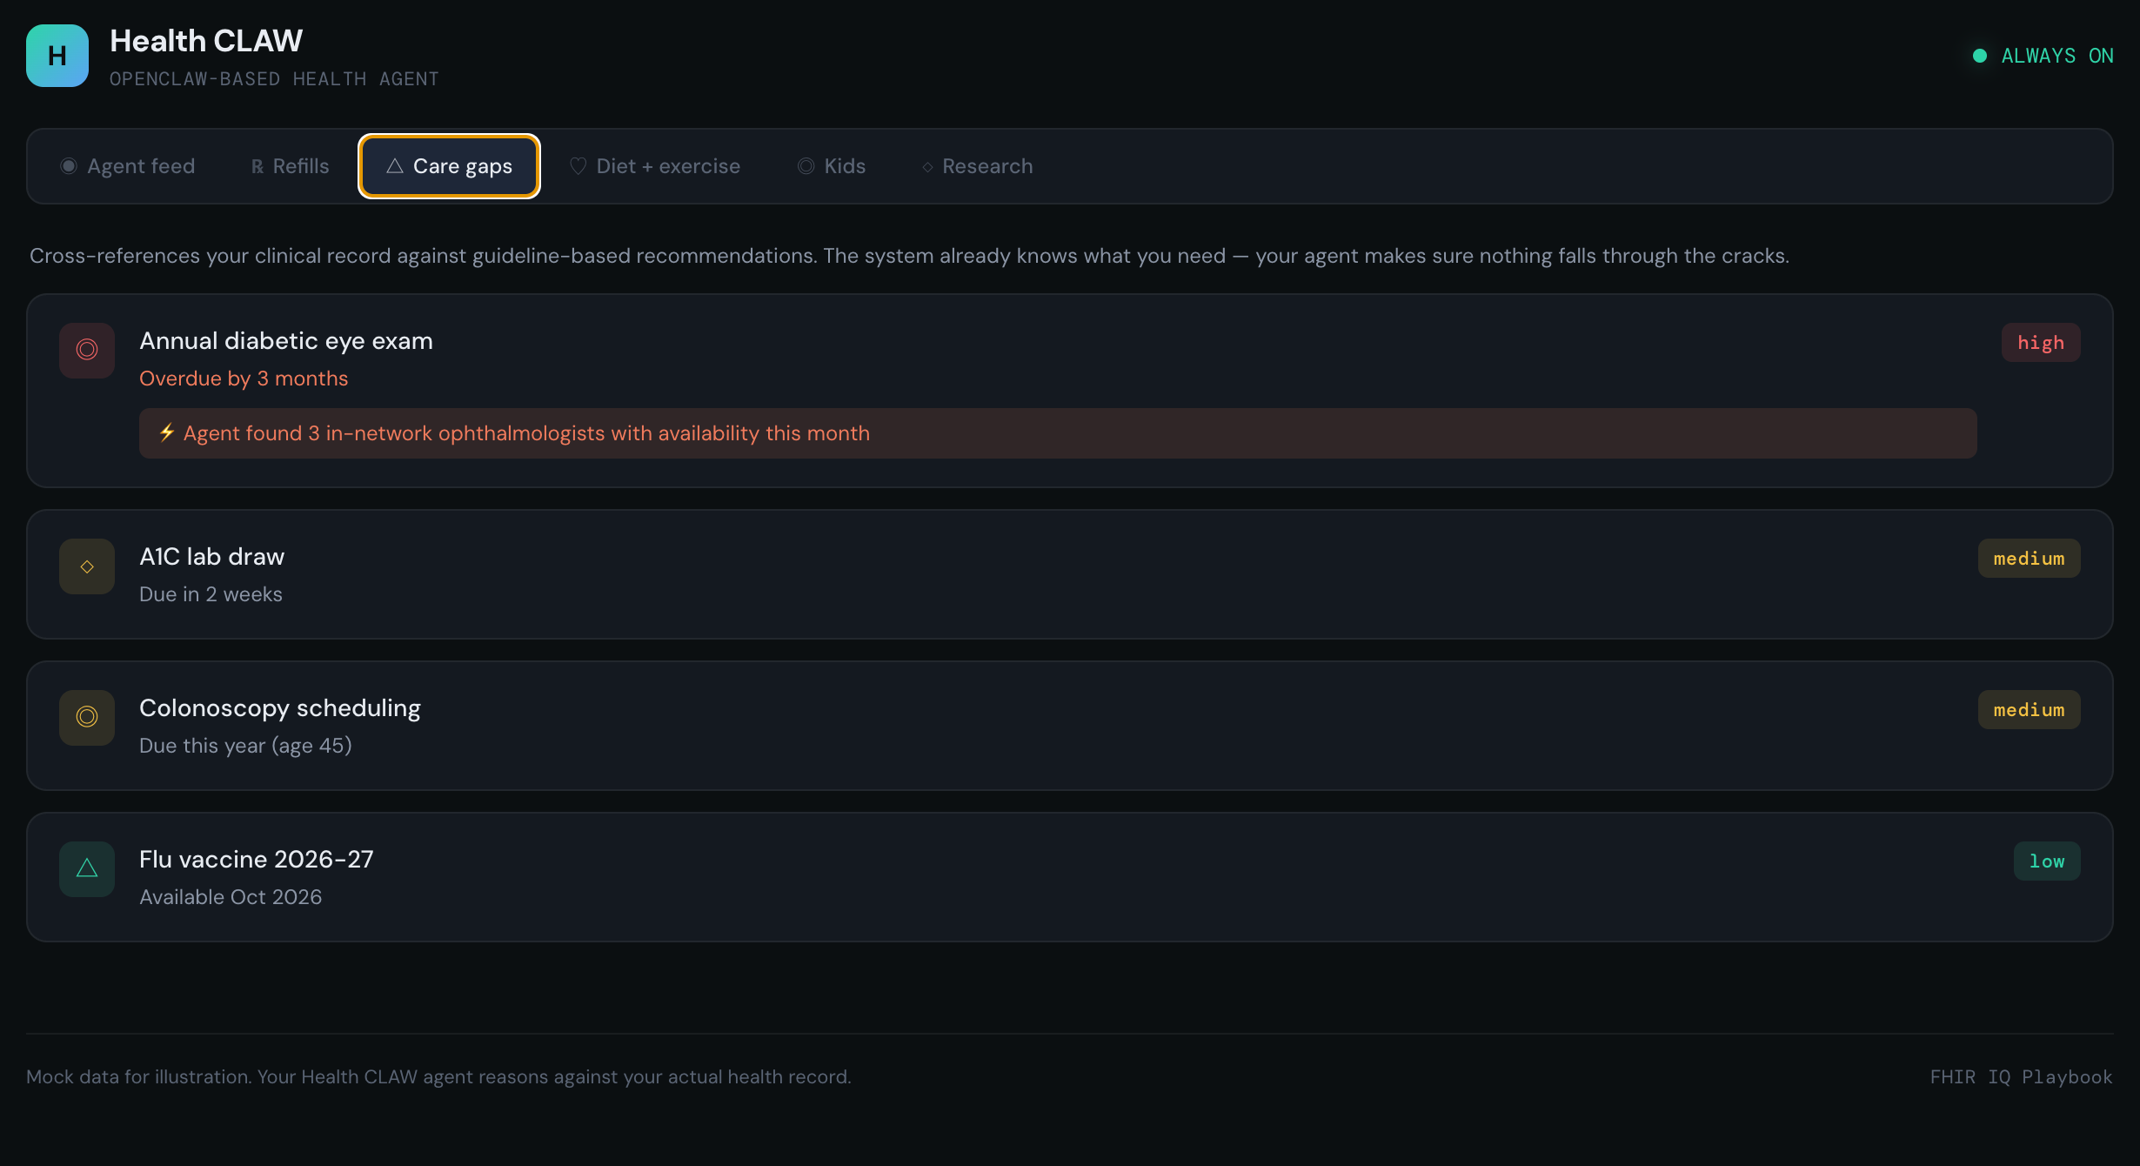Click the green Always On status dot
Image resolution: width=2140 pixels, height=1166 pixels.
coord(1979,56)
